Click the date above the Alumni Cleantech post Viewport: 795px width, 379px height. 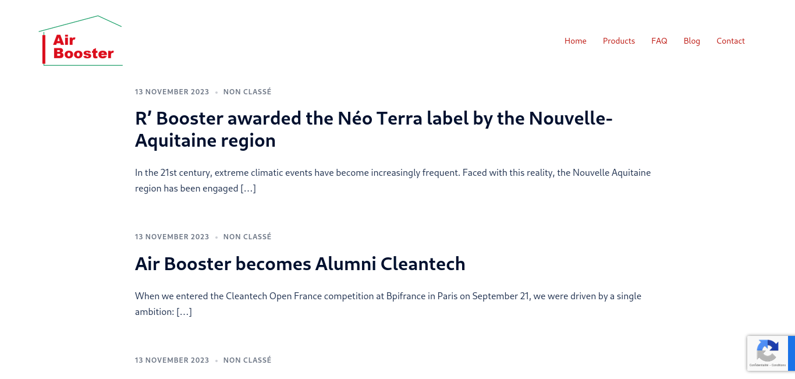(x=172, y=236)
